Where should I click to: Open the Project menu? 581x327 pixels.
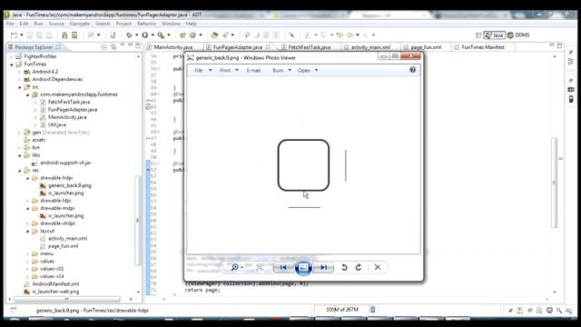123,24
